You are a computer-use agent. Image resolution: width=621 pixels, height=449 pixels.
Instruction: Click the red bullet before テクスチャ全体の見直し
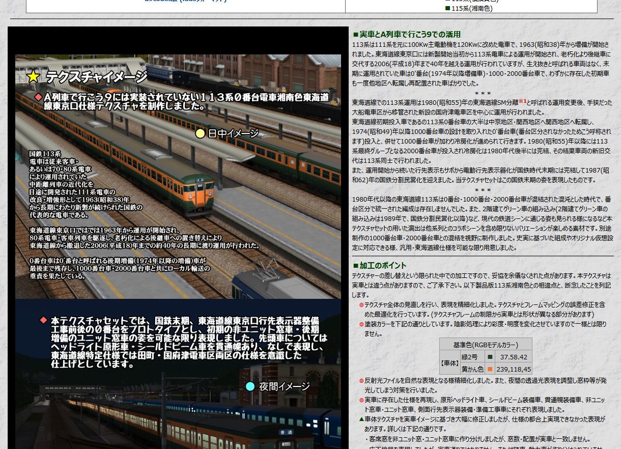(x=361, y=305)
